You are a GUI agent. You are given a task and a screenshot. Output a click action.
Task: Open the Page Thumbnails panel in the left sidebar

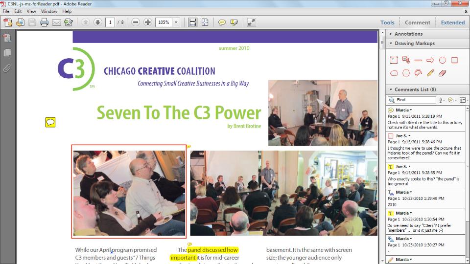click(7, 53)
